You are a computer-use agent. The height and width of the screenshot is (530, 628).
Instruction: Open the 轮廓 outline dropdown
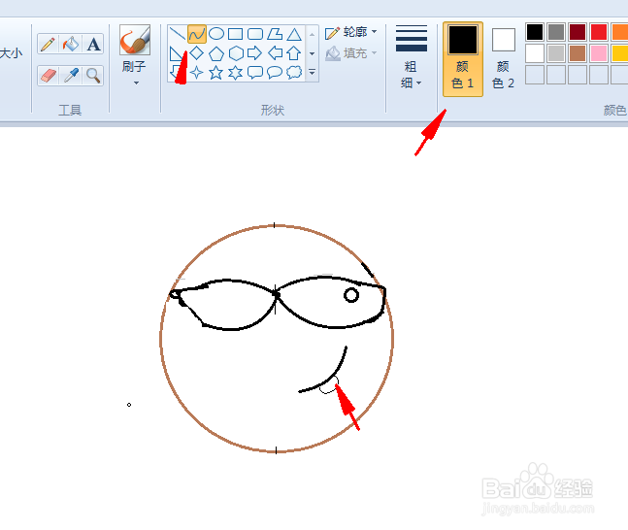click(350, 32)
